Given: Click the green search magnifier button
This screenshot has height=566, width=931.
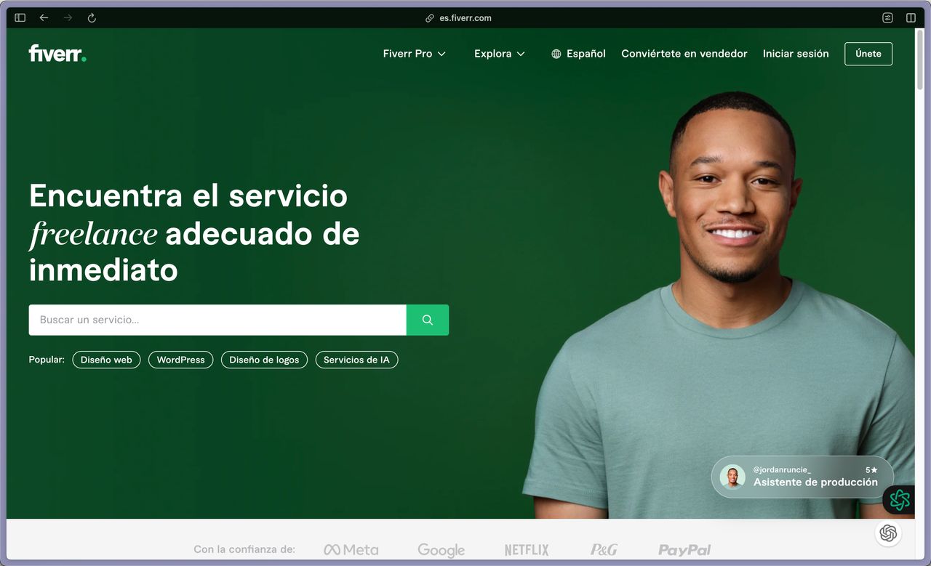Looking at the screenshot, I should click(x=428, y=320).
